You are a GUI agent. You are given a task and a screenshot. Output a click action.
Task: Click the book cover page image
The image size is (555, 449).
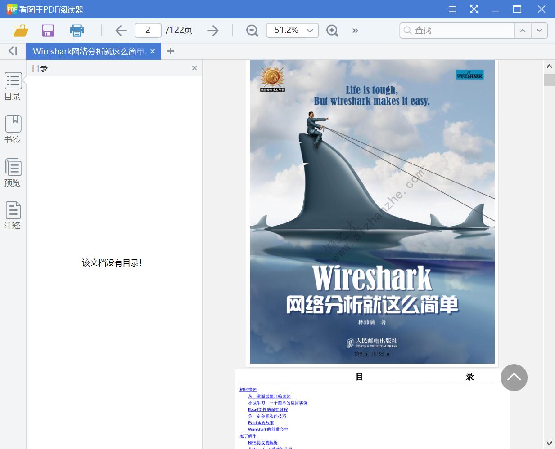coord(372,212)
